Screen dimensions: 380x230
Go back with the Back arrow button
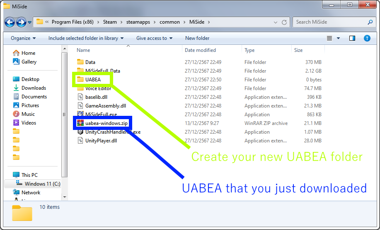tap(10, 22)
